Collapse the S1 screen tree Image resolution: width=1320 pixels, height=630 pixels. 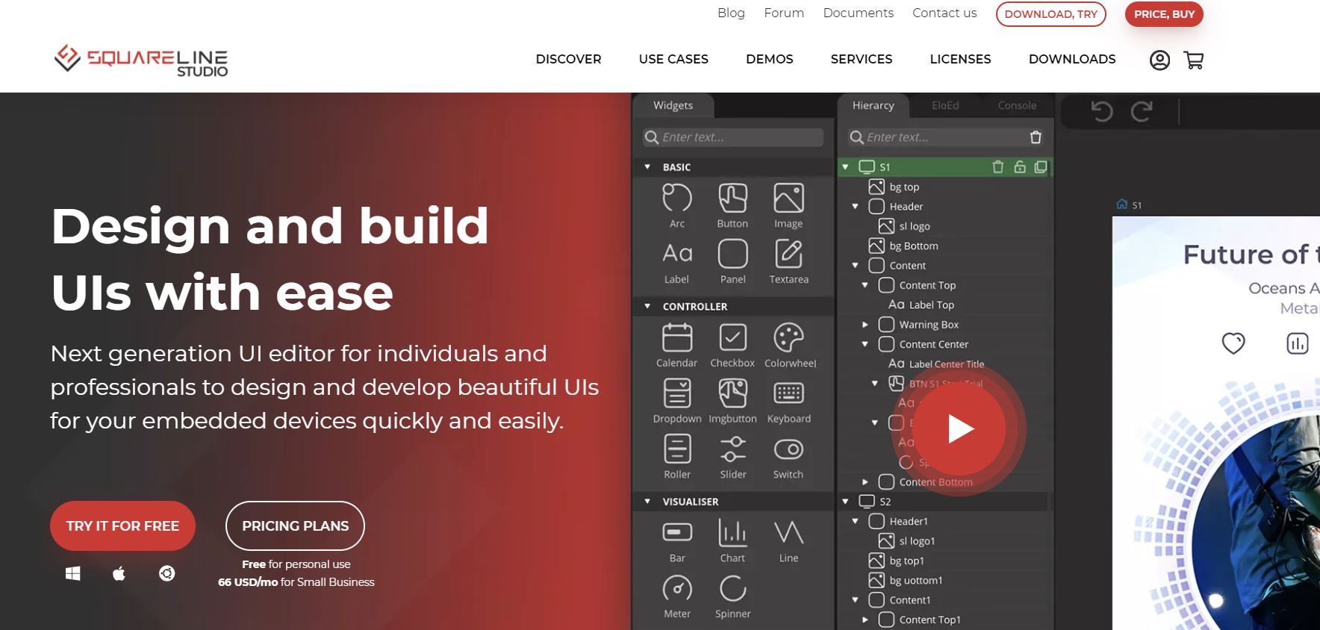(x=845, y=167)
